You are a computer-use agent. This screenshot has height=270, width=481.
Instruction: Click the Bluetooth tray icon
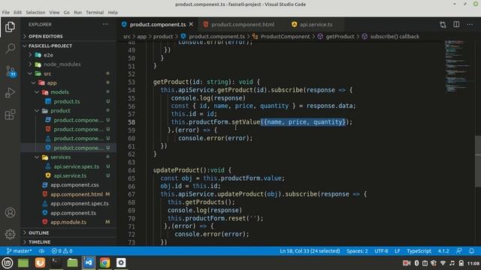pos(416,263)
